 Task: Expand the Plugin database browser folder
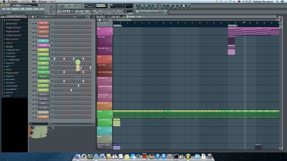13,27
